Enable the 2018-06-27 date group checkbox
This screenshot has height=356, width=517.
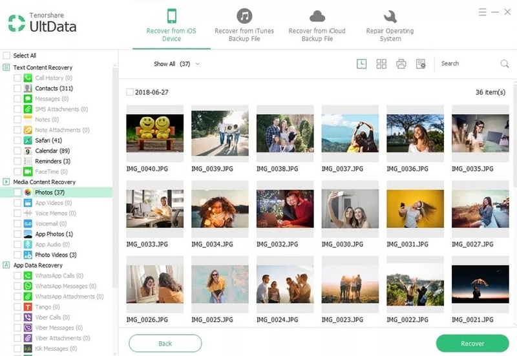coord(130,92)
